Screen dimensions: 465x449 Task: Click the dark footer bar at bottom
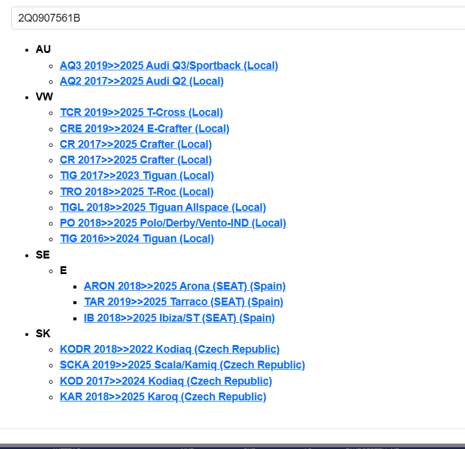click(232, 446)
